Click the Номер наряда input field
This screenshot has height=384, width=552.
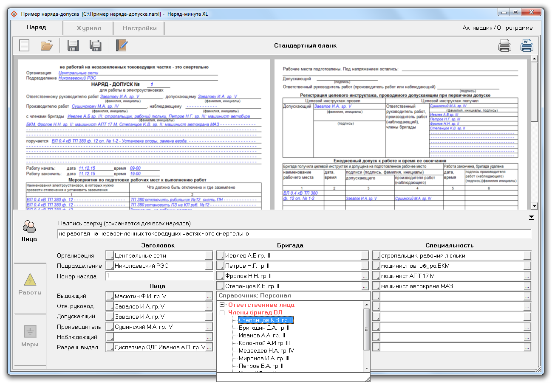pos(159,276)
